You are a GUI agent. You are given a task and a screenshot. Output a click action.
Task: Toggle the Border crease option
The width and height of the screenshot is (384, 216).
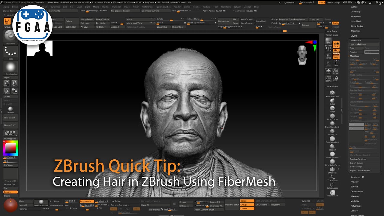click(x=247, y=201)
